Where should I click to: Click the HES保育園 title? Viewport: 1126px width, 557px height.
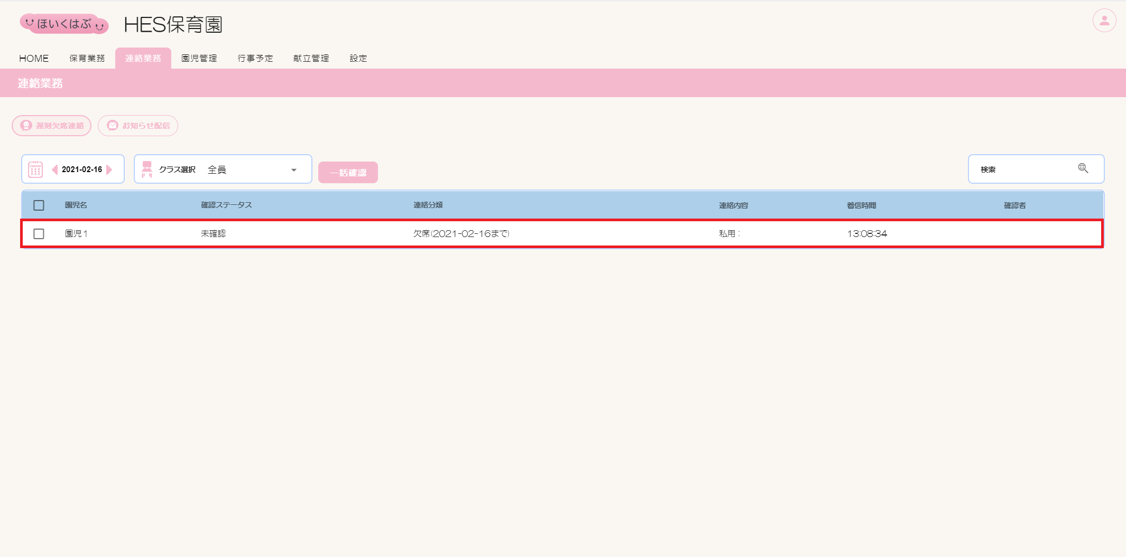coord(173,24)
